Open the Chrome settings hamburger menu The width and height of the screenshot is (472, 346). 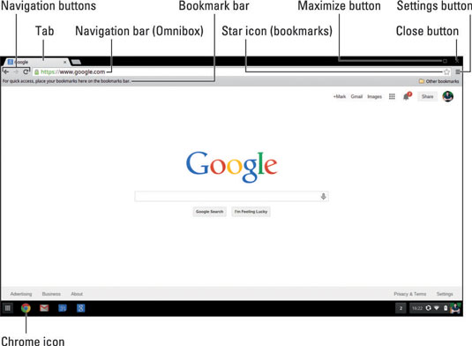click(x=458, y=72)
